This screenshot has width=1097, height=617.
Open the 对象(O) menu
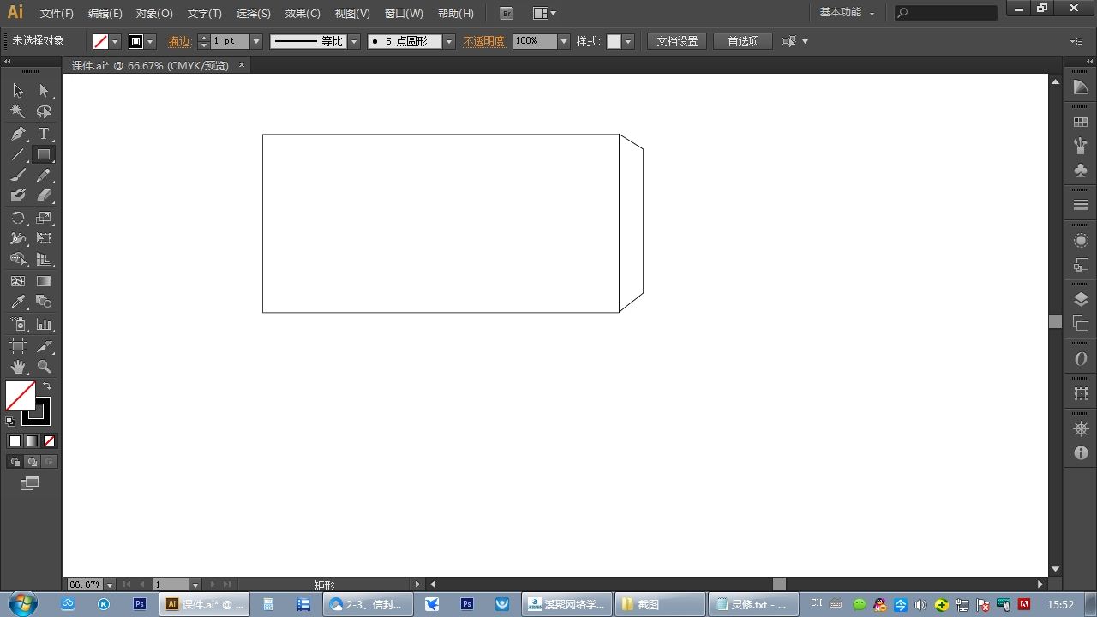tap(154, 14)
